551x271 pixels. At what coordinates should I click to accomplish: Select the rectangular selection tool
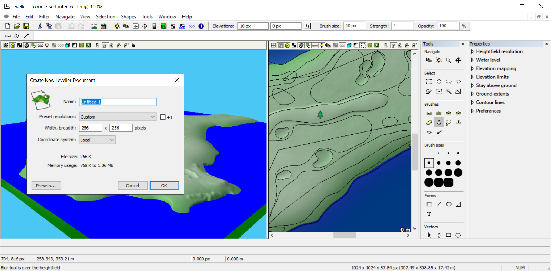(x=429, y=82)
